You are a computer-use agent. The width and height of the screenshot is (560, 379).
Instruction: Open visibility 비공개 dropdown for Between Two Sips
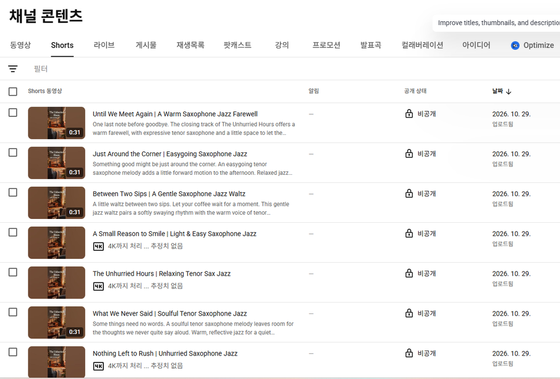[x=427, y=194]
